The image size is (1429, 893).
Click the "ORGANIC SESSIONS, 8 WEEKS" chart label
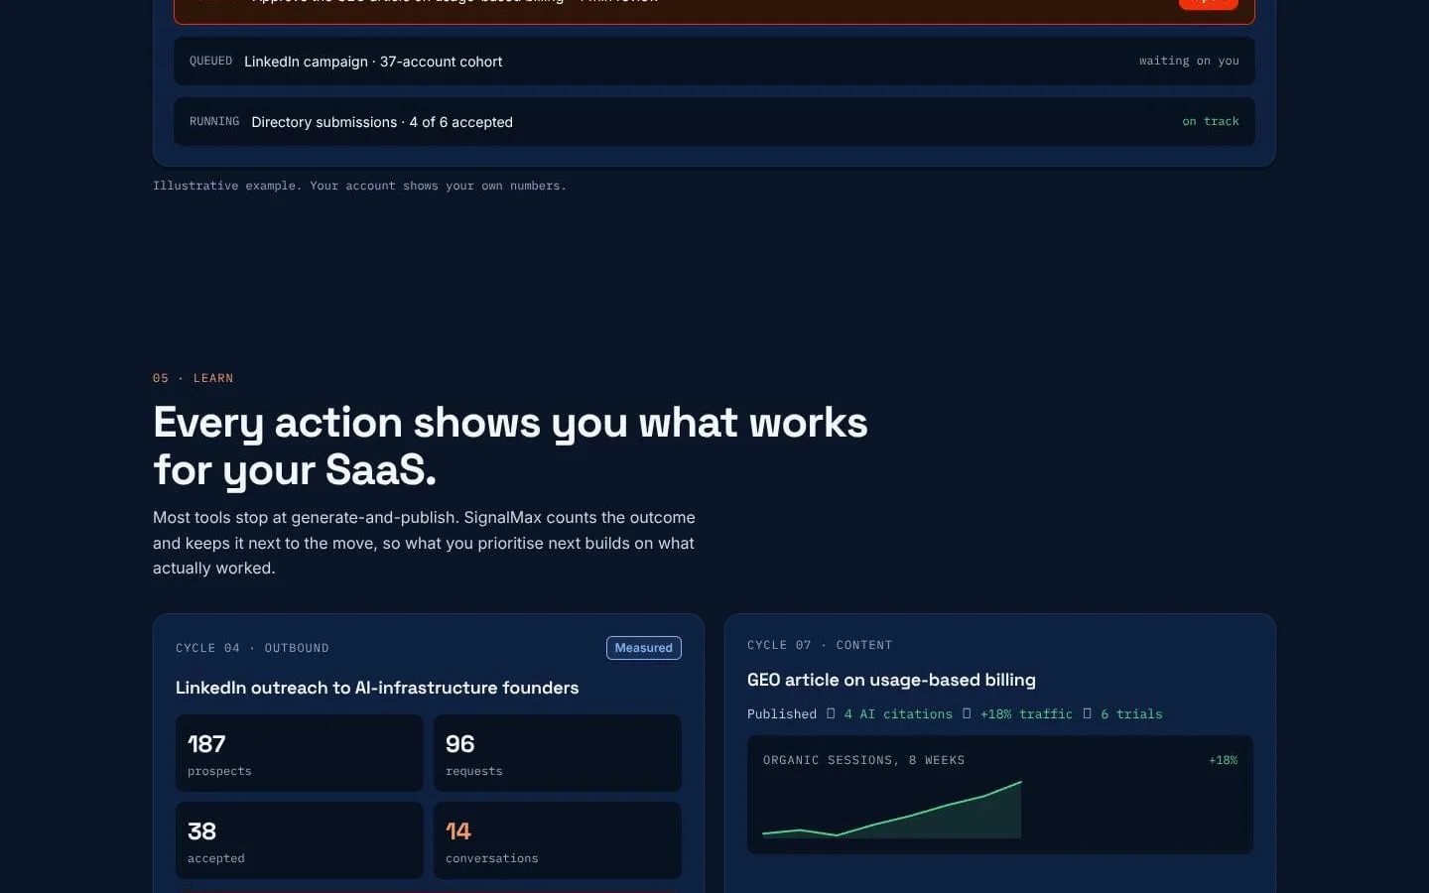click(863, 760)
